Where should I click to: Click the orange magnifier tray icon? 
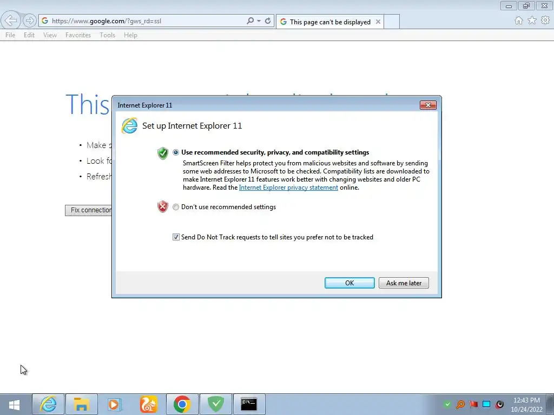pyautogui.click(x=460, y=404)
